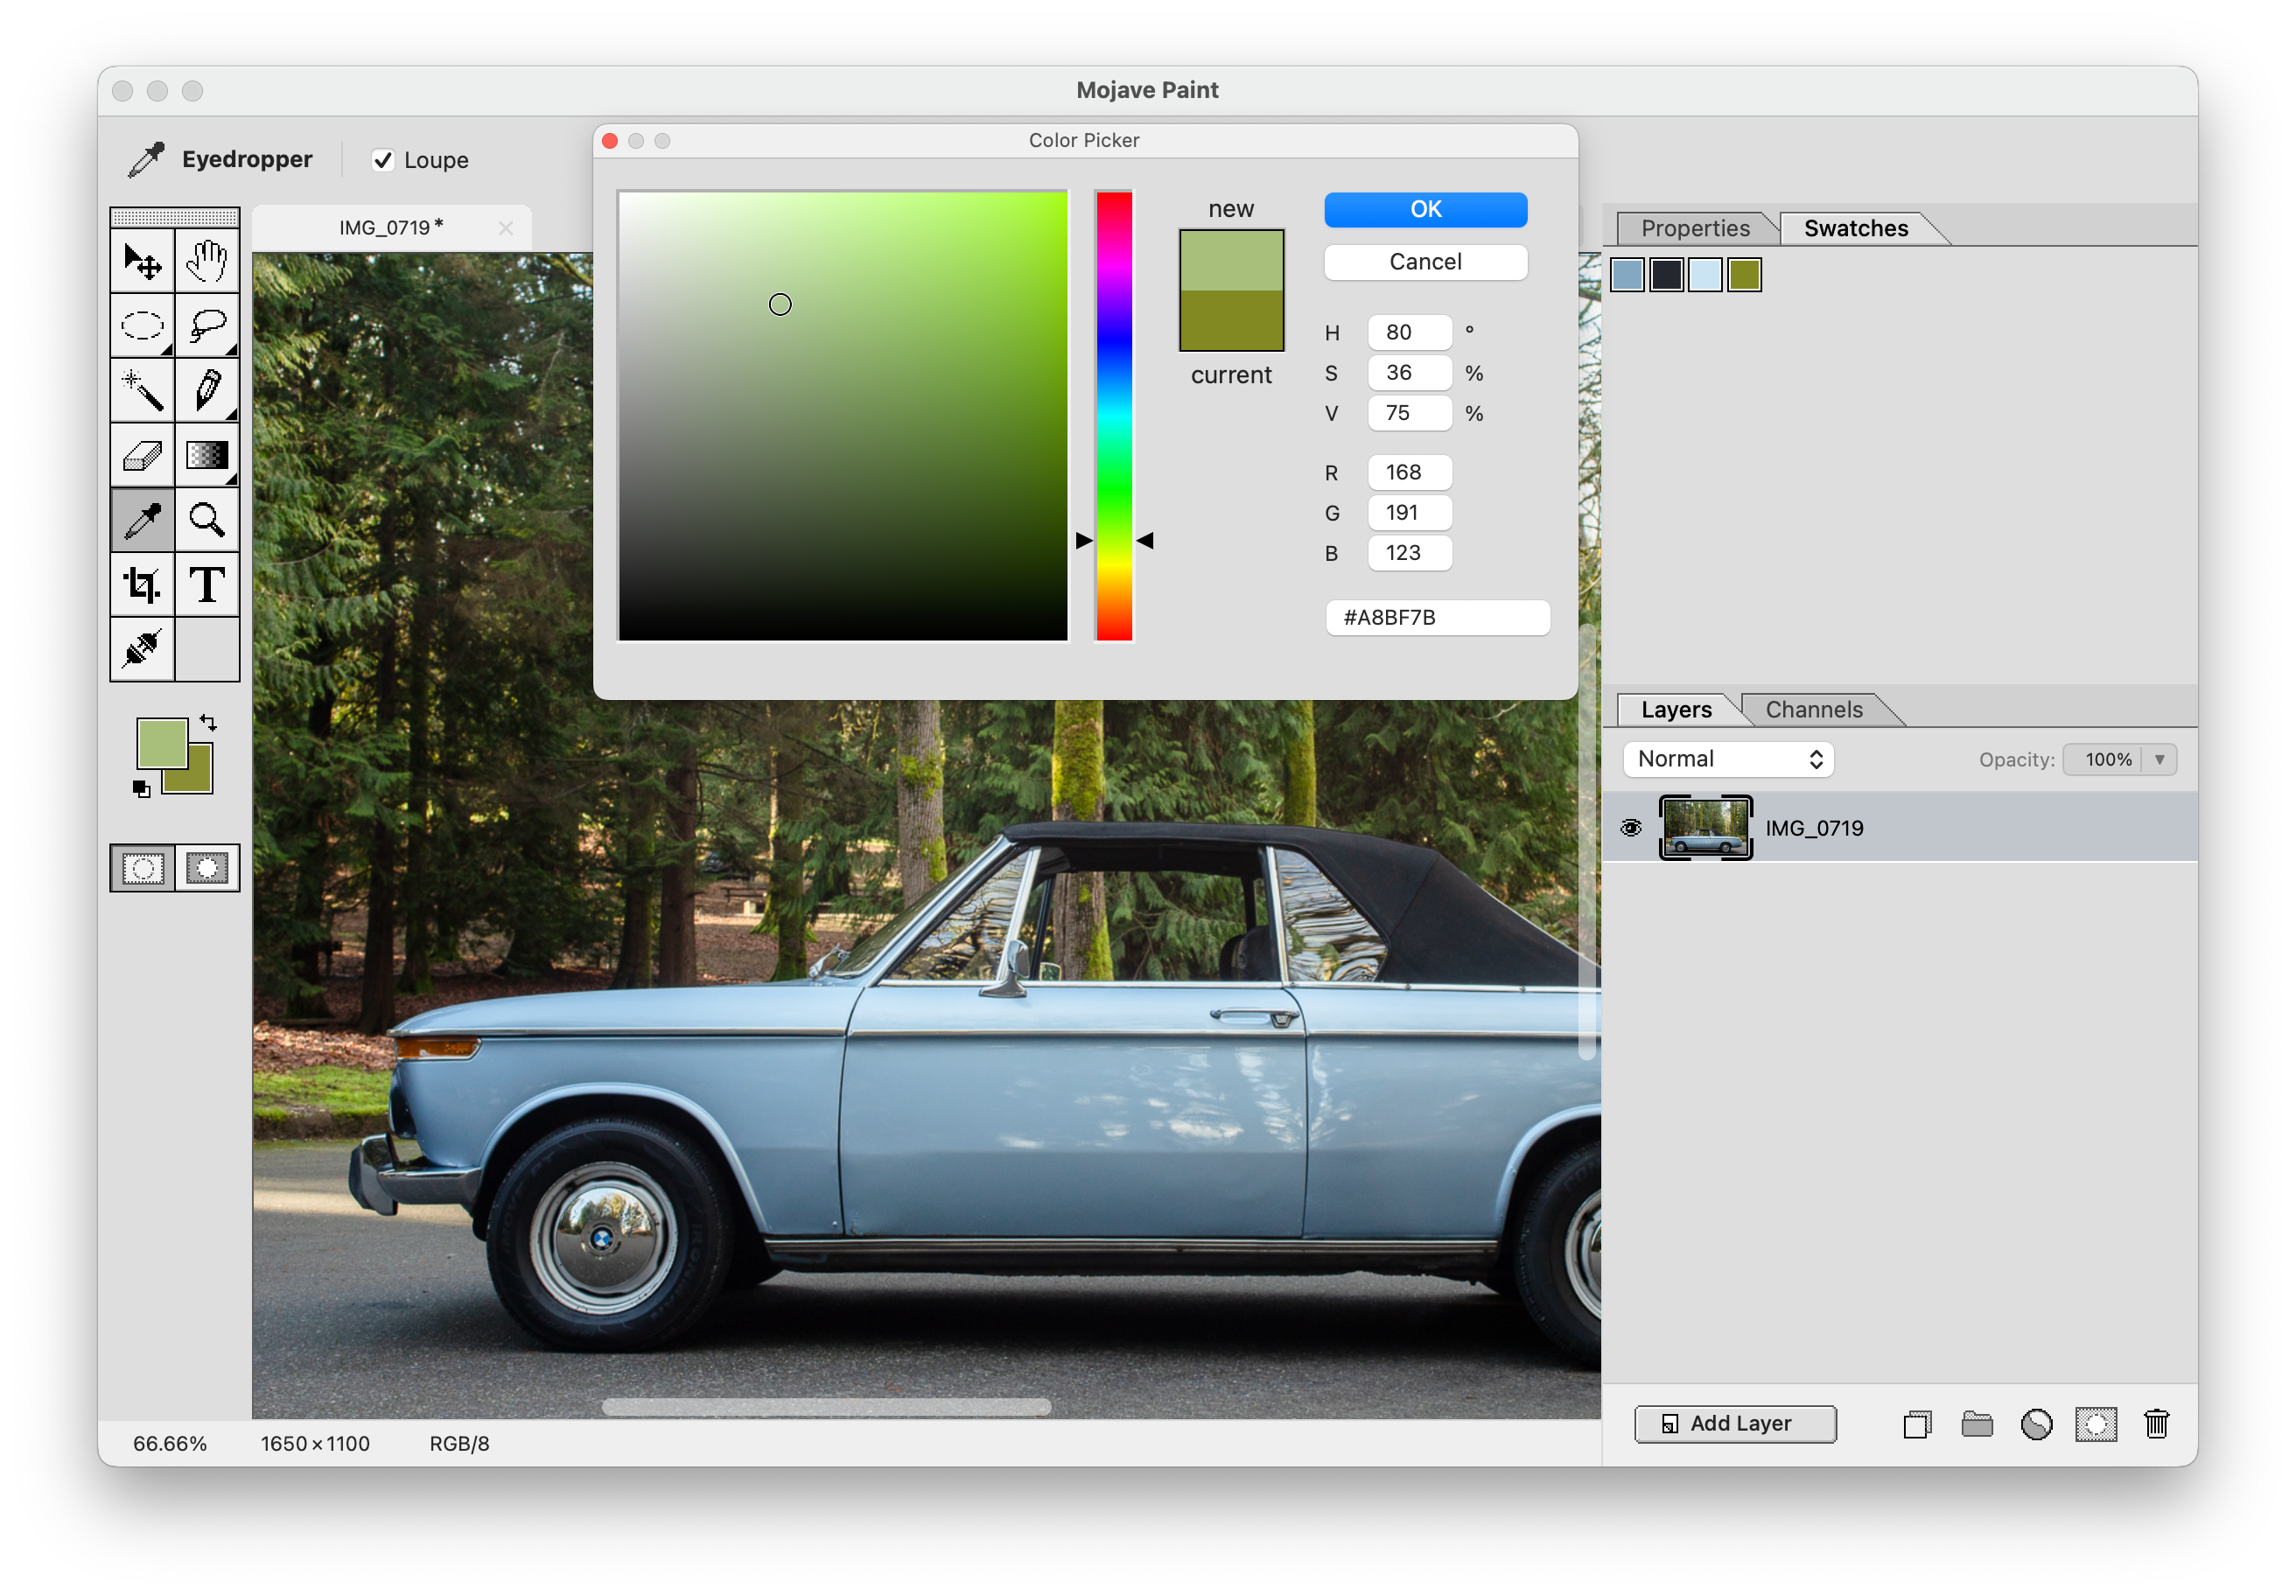The image size is (2296, 1596).
Task: Reset to default black and white colors
Action: pyautogui.click(x=141, y=789)
